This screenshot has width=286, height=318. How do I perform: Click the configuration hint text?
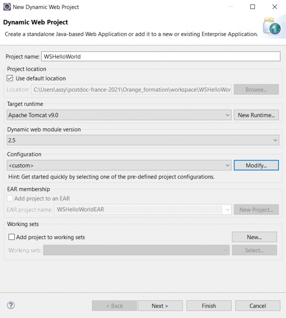pos(111,177)
